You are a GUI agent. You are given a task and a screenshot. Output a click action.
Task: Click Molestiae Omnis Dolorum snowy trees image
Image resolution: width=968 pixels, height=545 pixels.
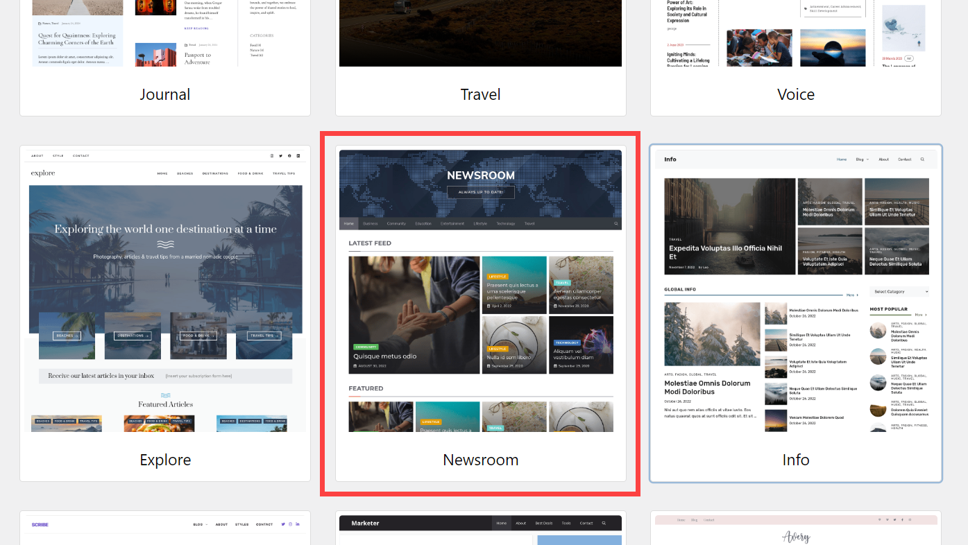click(712, 334)
